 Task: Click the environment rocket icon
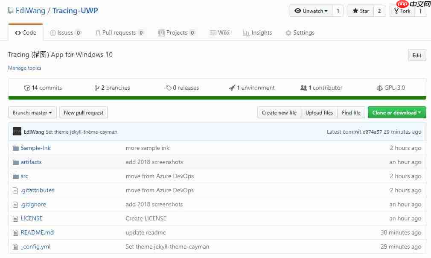click(x=232, y=88)
